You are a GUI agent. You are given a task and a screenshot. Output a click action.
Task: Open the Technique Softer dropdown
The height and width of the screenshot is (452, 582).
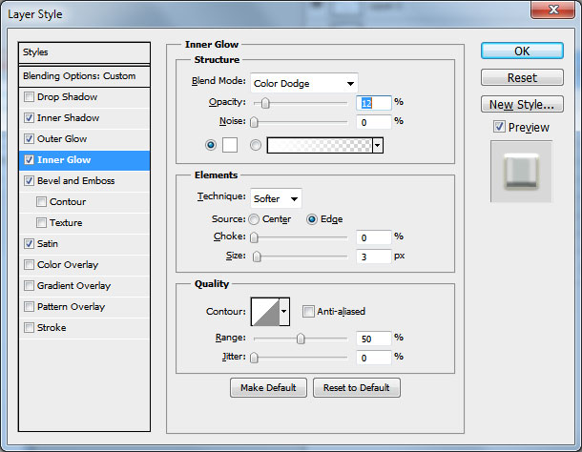click(x=276, y=198)
